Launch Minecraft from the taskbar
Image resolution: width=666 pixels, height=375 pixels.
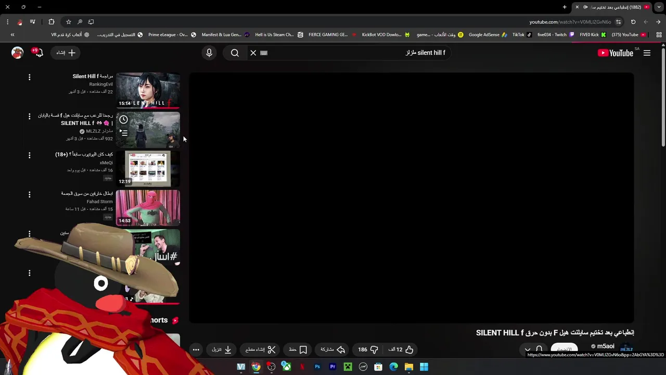[348, 367]
